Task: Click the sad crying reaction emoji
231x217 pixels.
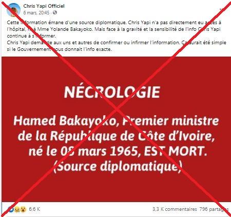Action: pos(17,209)
